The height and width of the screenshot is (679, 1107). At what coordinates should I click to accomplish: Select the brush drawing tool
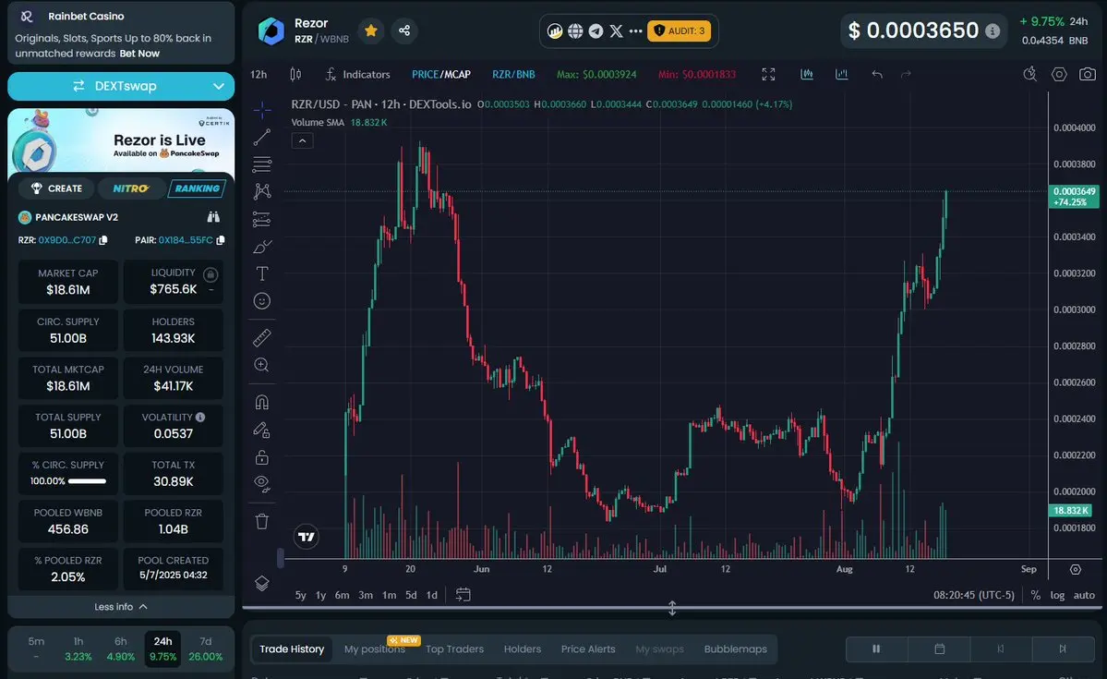262,247
